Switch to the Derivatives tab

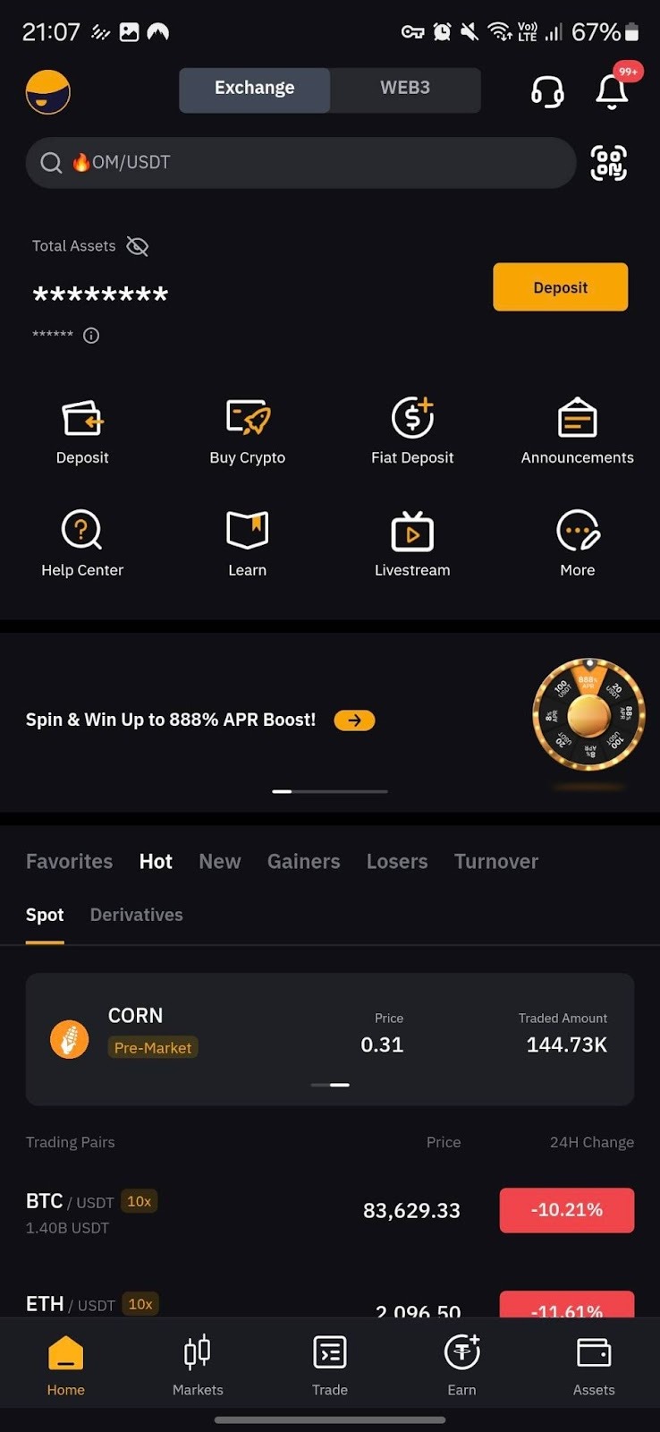tap(137, 915)
